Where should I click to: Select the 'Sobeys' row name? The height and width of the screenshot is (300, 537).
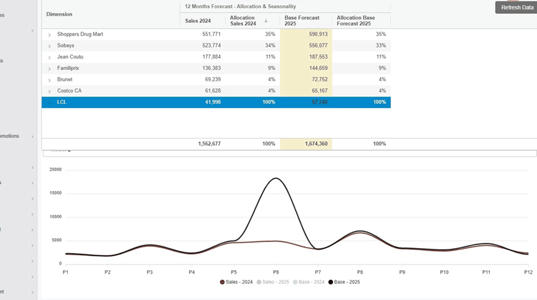click(66, 45)
